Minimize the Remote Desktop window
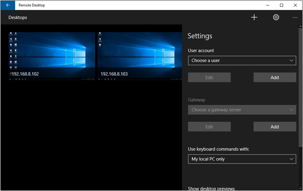This screenshot has height=191, width=303. [268, 5]
